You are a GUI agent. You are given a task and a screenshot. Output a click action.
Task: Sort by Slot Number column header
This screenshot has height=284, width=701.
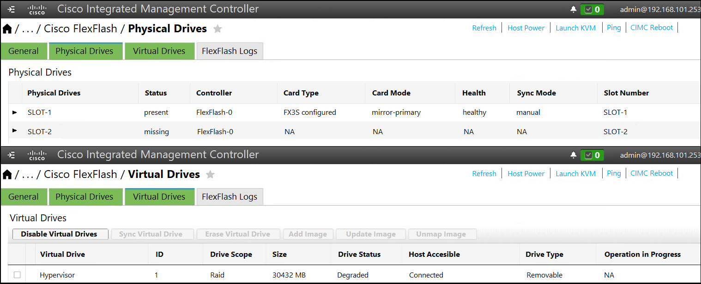(626, 93)
